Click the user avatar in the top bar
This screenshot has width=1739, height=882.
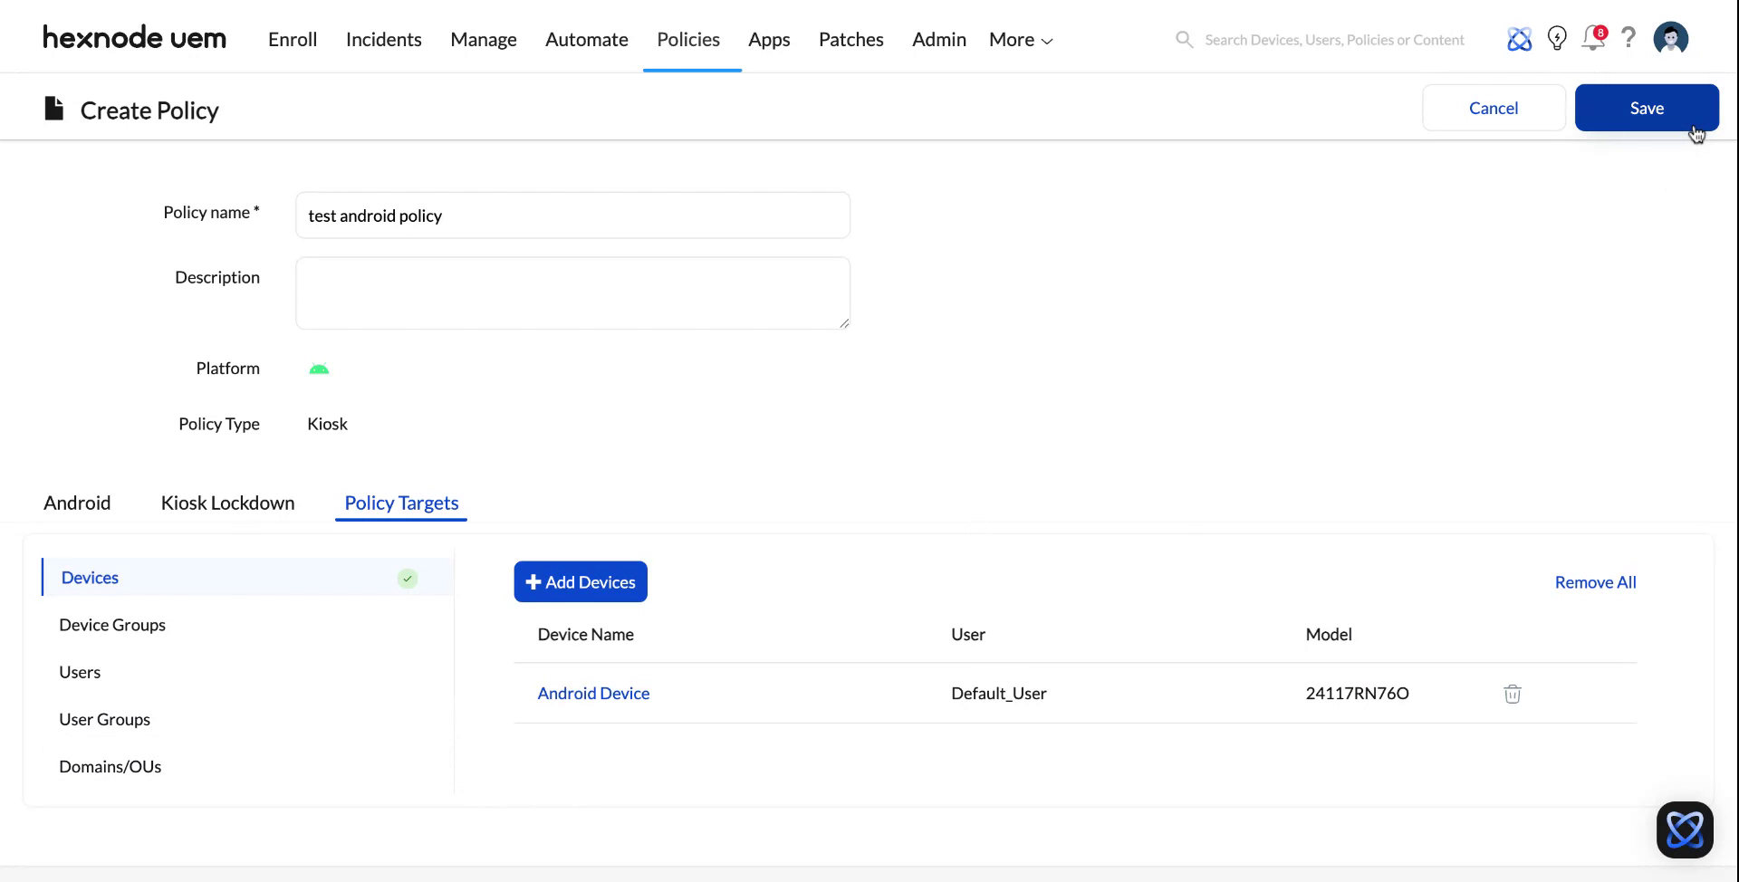coord(1670,38)
